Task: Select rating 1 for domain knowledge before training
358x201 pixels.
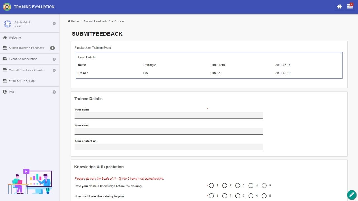Action: coord(211,186)
